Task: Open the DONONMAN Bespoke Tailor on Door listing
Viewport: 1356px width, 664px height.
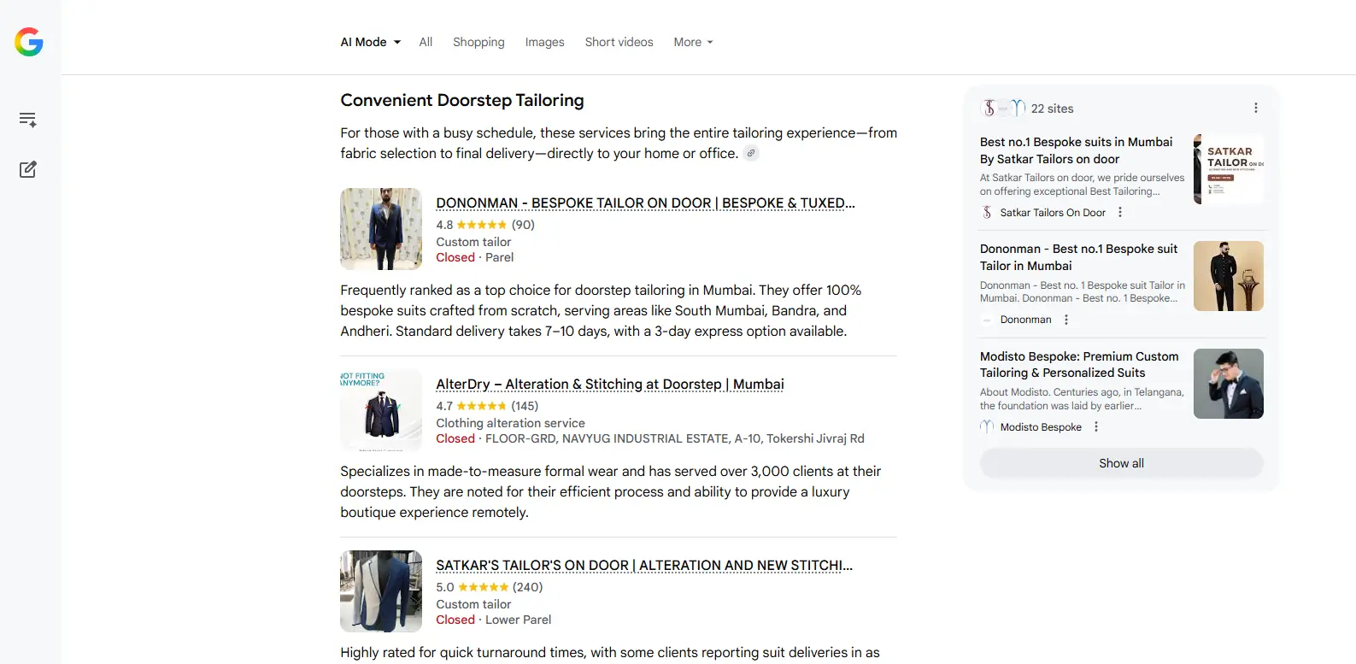Action: (x=645, y=203)
